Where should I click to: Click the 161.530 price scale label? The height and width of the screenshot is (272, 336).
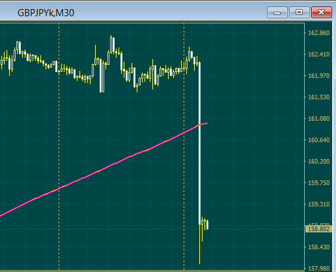318,97
